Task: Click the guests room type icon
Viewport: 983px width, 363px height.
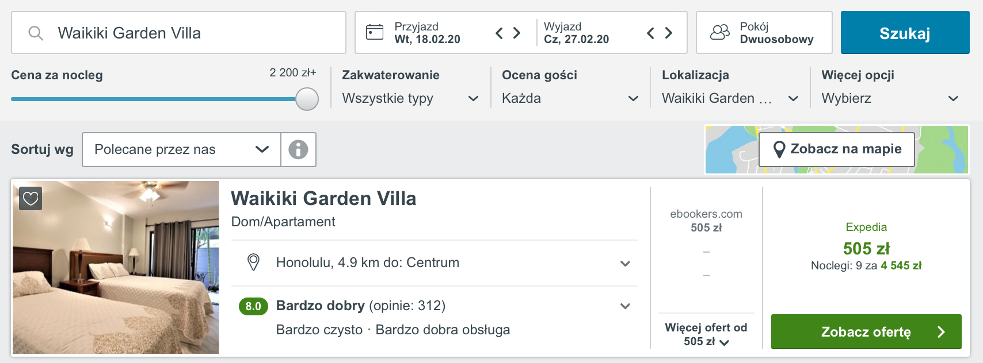Action: [719, 32]
